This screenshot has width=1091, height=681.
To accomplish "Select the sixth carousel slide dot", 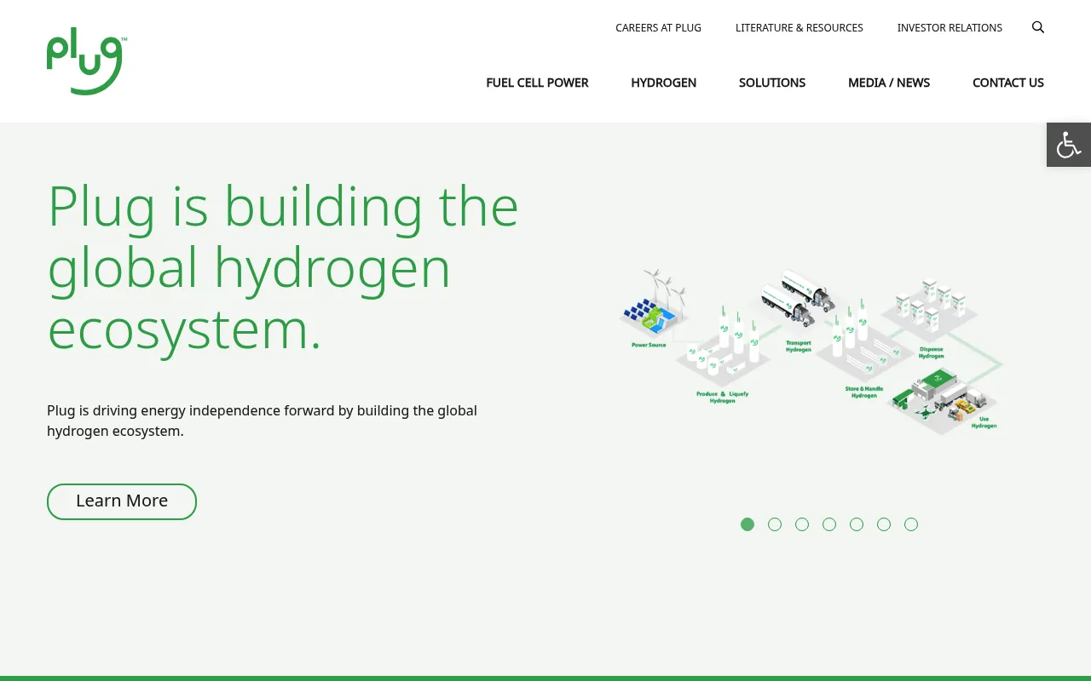I will [x=884, y=524].
